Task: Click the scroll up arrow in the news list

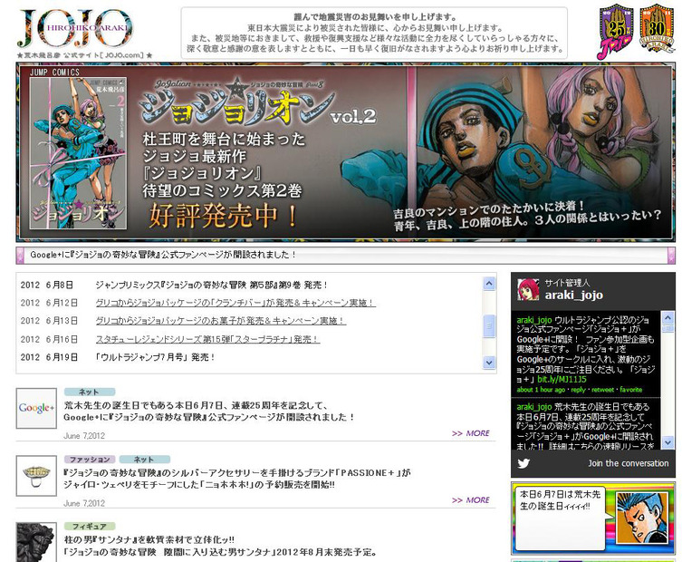Action: 489,284
